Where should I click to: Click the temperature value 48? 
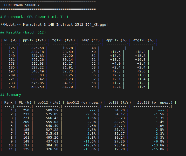pyautogui.click(x=94, y=48)
